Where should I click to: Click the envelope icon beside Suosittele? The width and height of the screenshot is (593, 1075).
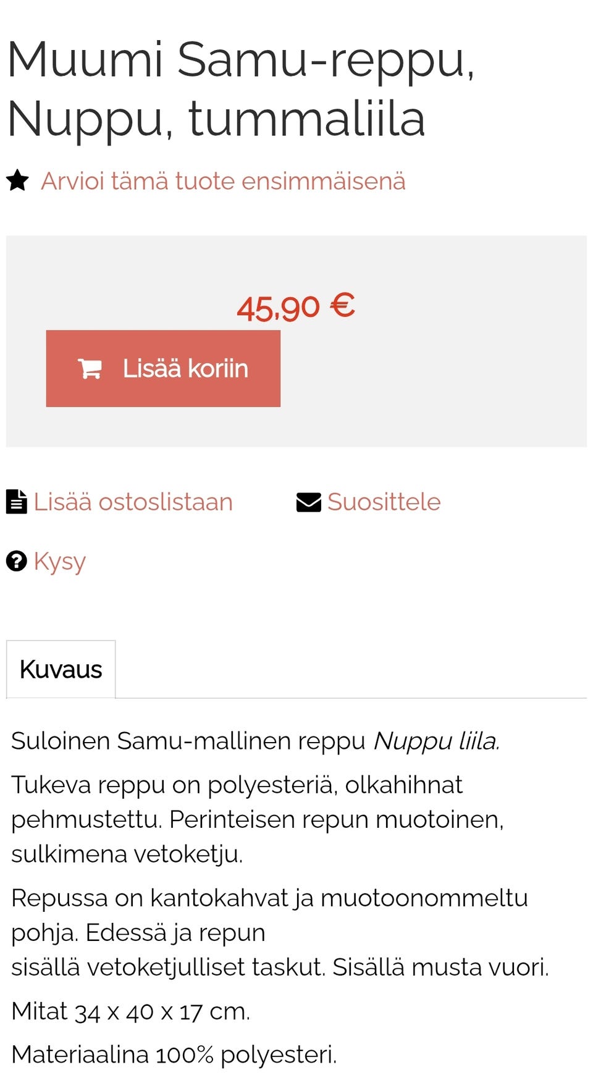(308, 501)
